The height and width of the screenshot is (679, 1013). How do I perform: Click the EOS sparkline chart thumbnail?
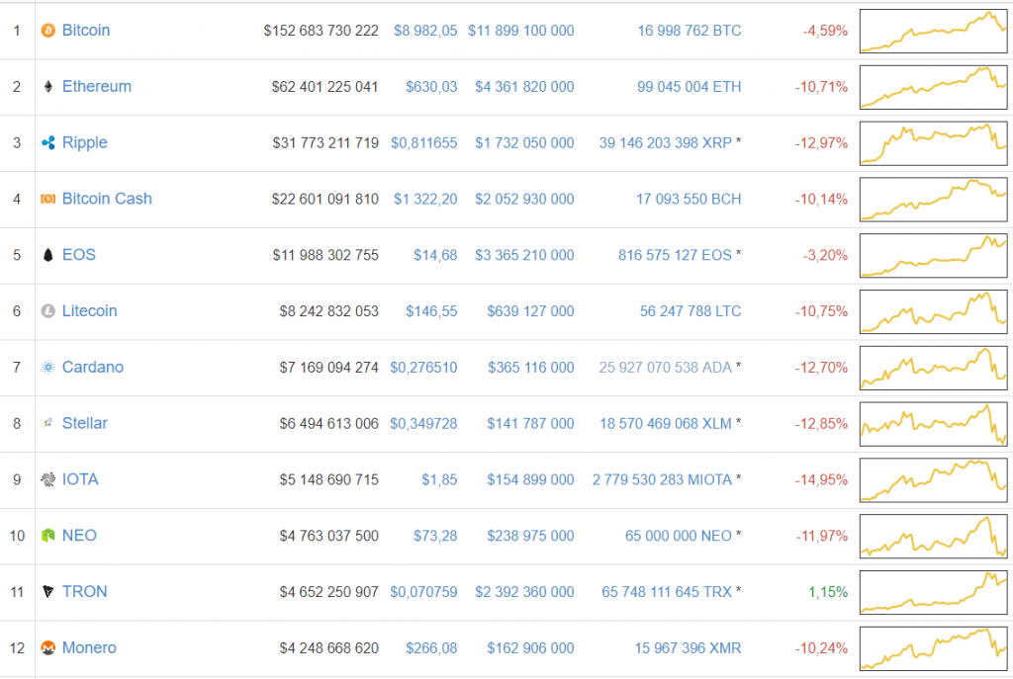(933, 255)
